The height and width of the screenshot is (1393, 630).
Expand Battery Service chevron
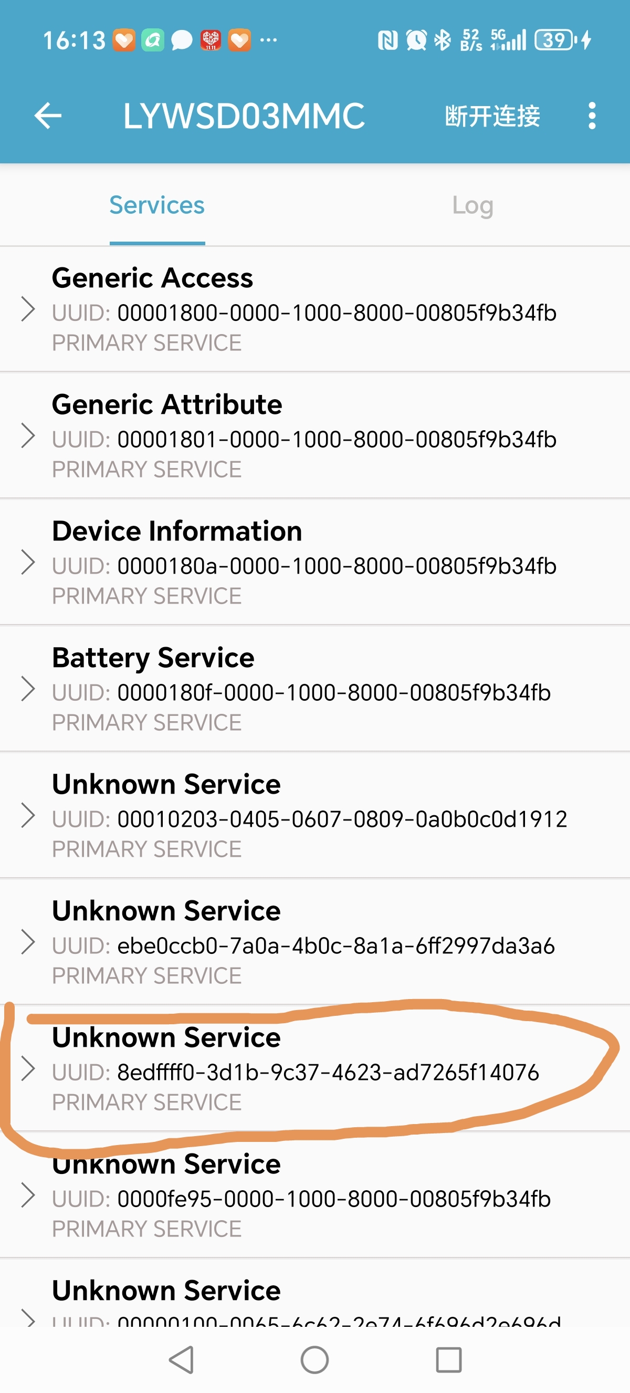pos(27,689)
